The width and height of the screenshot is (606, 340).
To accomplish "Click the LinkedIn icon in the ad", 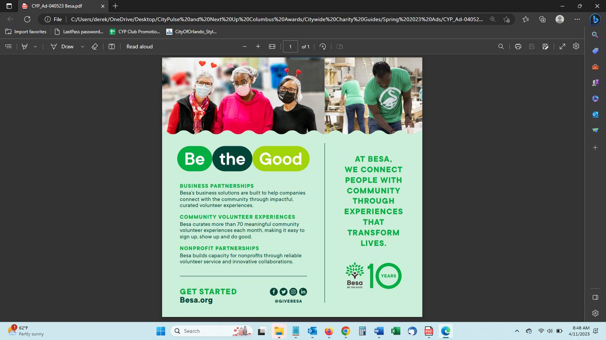I will [x=303, y=292].
